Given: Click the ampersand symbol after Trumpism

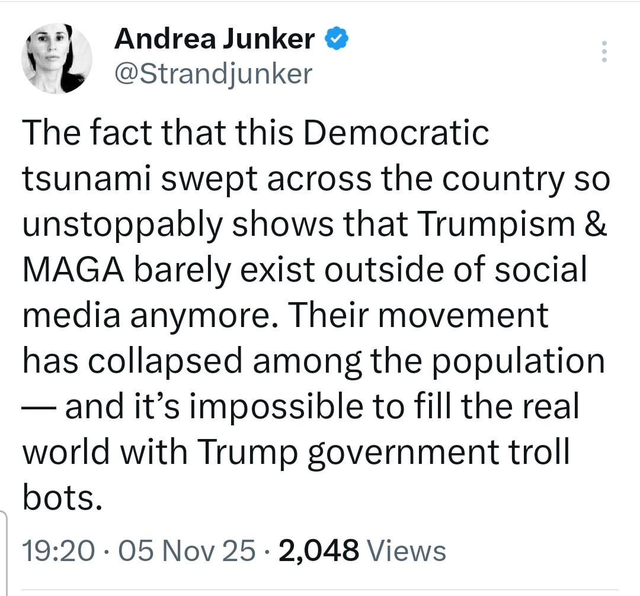Looking at the screenshot, I should point(595,223).
